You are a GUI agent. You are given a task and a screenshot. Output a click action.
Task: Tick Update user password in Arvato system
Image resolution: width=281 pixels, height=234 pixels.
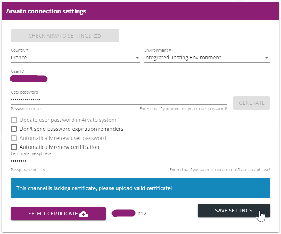click(14, 120)
